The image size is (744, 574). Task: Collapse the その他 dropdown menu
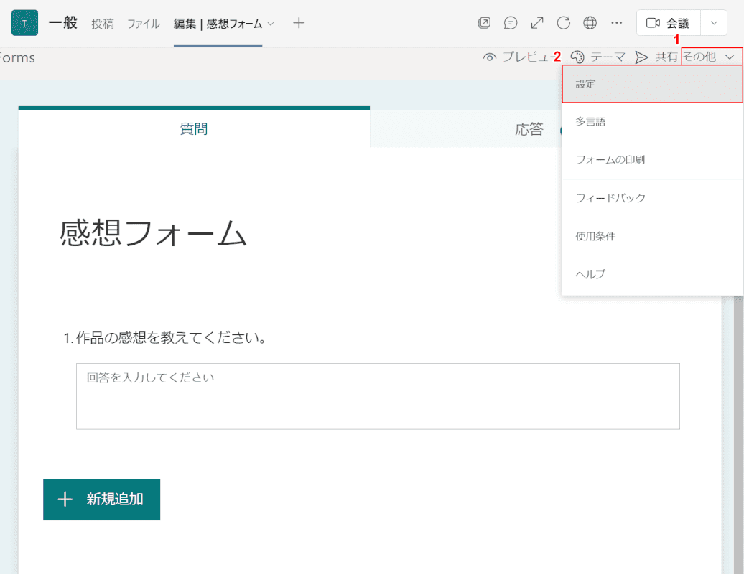click(711, 57)
